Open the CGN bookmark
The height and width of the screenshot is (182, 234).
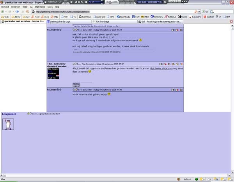[x=136, y=17]
